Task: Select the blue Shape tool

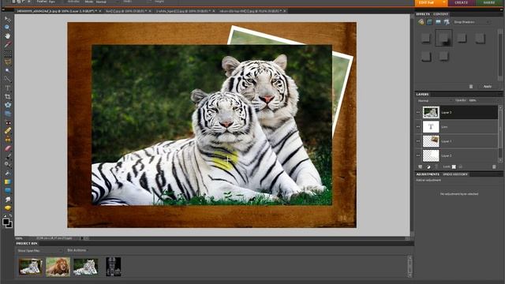Action: [7, 191]
